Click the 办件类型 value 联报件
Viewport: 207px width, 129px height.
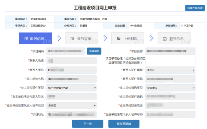click(84, 26)
